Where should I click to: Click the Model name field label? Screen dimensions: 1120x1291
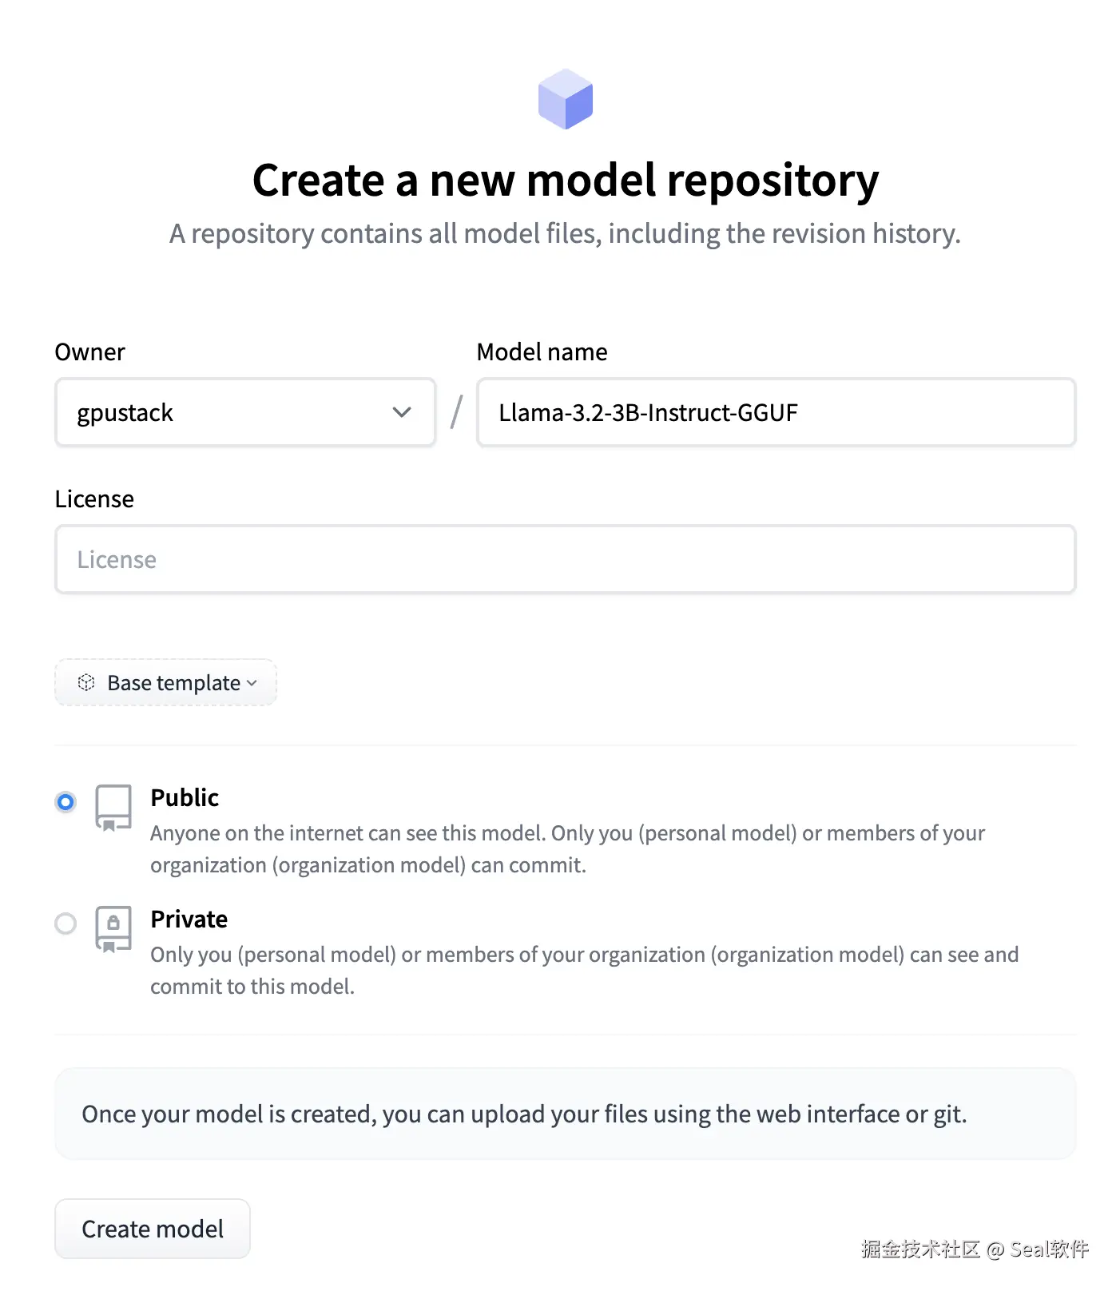point(542,352)
